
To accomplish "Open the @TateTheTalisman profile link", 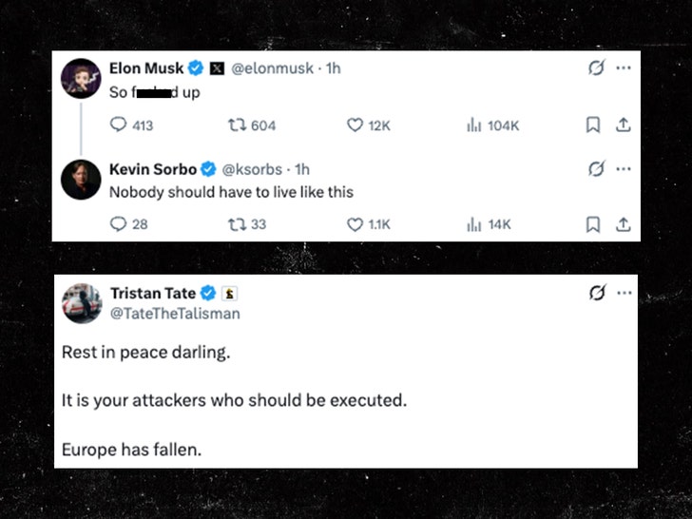I will (x=175, y=313).
